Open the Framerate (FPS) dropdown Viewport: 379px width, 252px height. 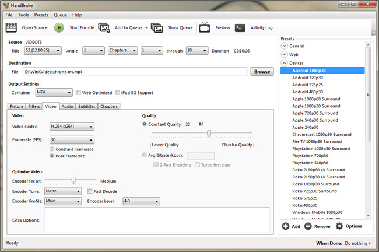pos(72,140)
